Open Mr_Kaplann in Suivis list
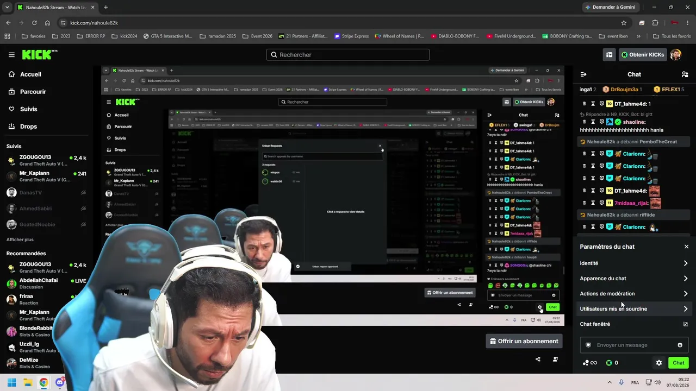 (x=47, y=176)
